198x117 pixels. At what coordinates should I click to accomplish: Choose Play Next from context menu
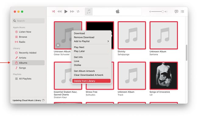click(91, 47)
